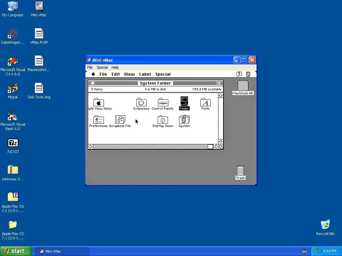
Task: Click the '153.3 MB available' text
Action: point(206,89)
